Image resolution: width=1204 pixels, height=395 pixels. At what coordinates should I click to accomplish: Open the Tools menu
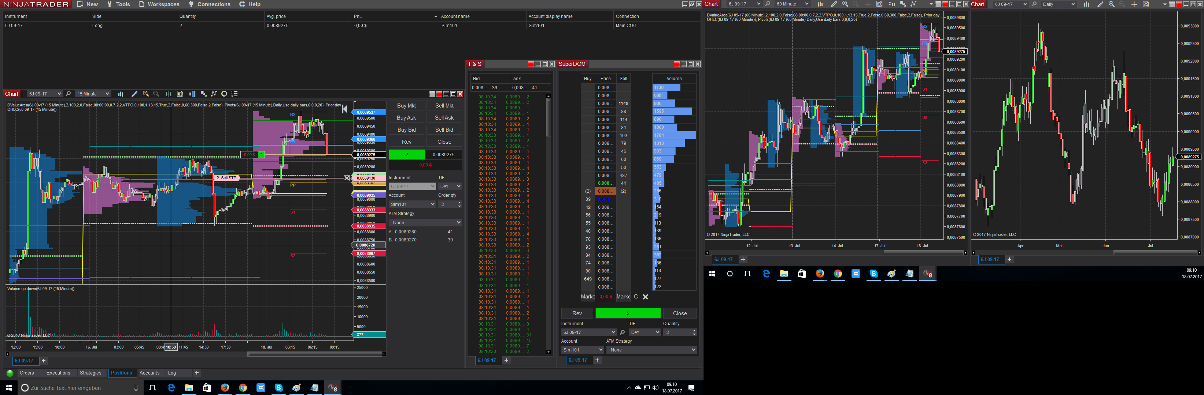(x=119, y=4)
